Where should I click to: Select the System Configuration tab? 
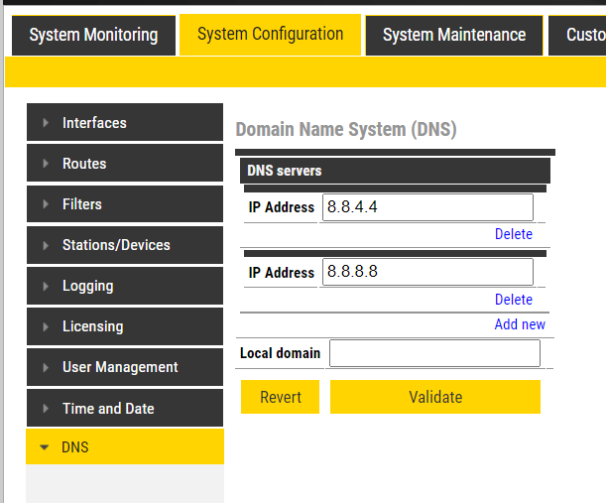270,35
